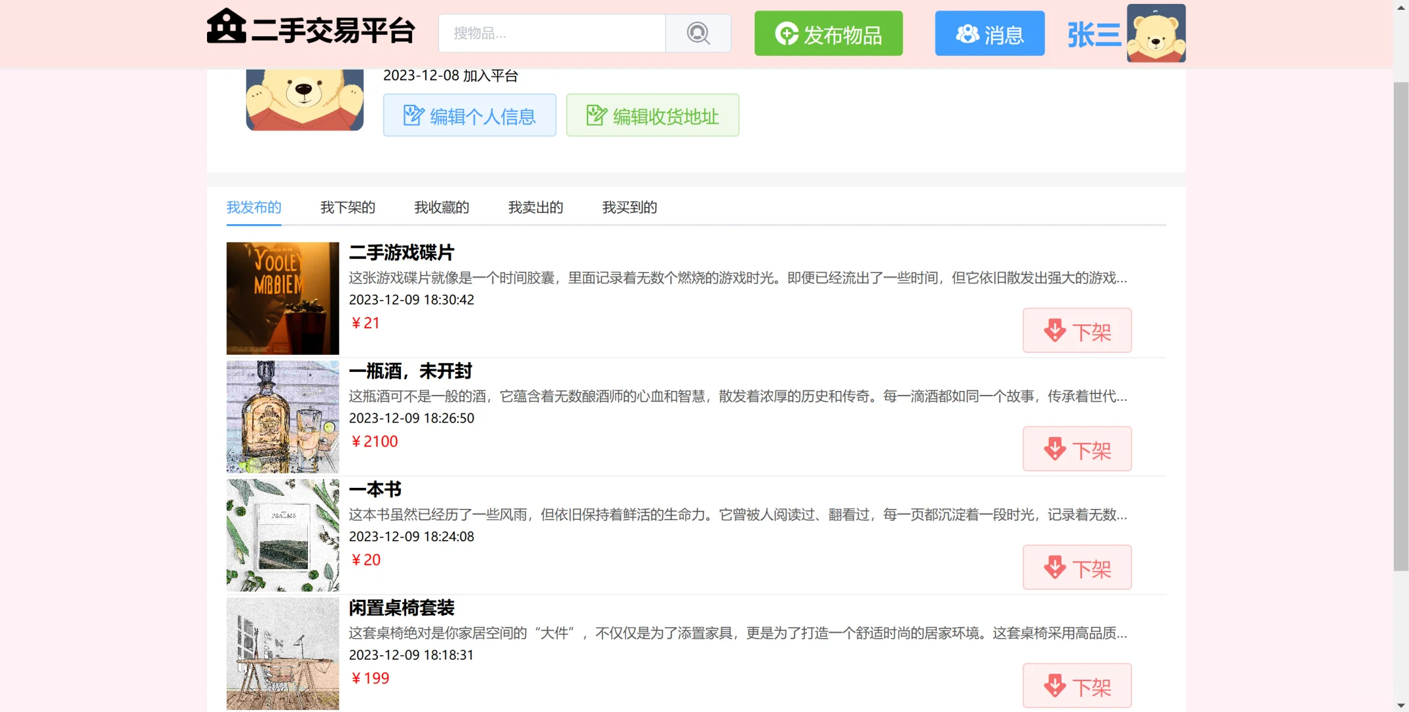Open 我卖出的 section
This screenshot has height=712, width=1409.
point(535,207)
